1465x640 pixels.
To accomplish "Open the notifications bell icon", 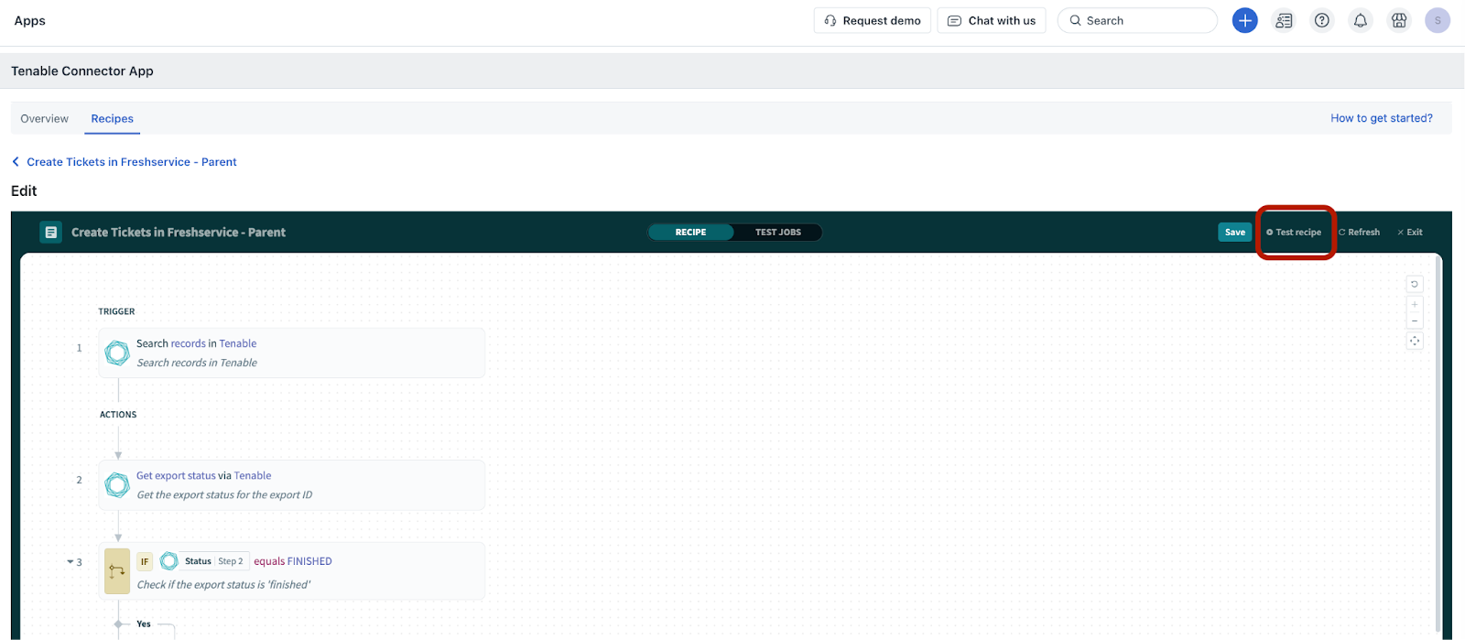I will 1361,20.
